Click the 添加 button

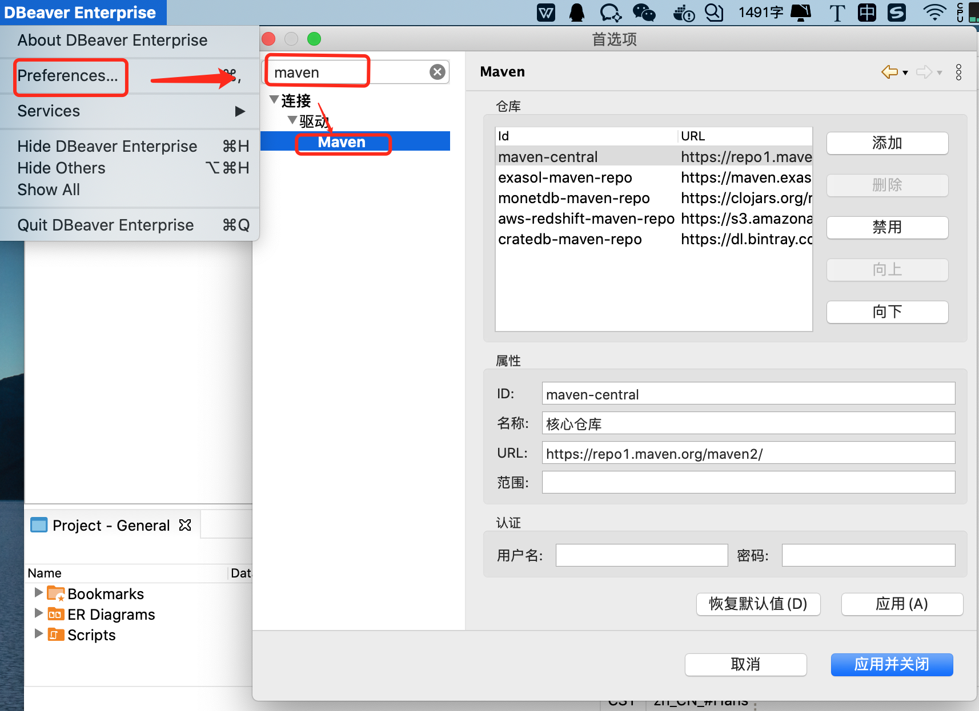[887, 143]
